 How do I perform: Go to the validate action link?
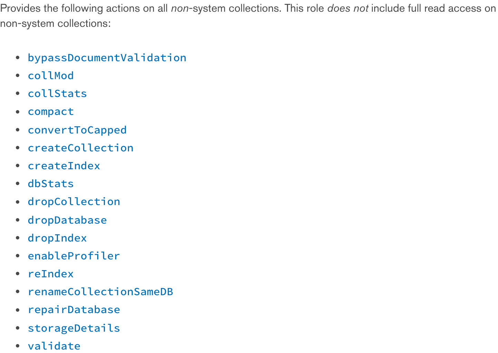[x=54, y=346]
